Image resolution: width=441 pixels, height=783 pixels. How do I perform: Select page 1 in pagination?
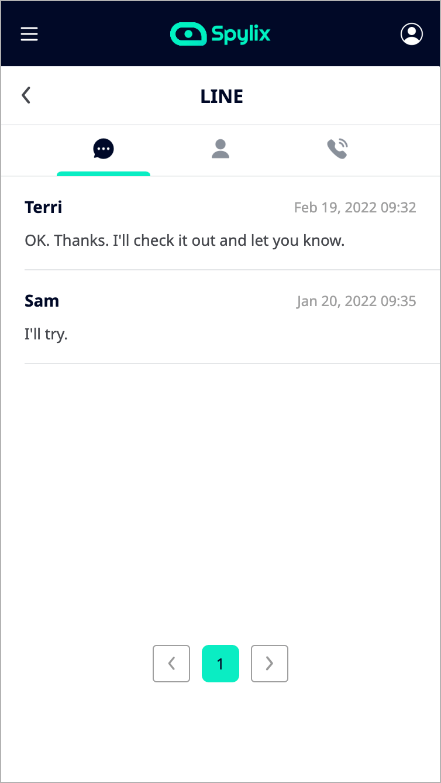(220, 664)
